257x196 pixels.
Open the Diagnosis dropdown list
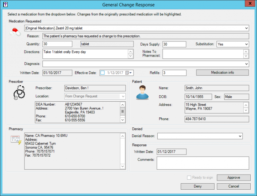point(246,64)
